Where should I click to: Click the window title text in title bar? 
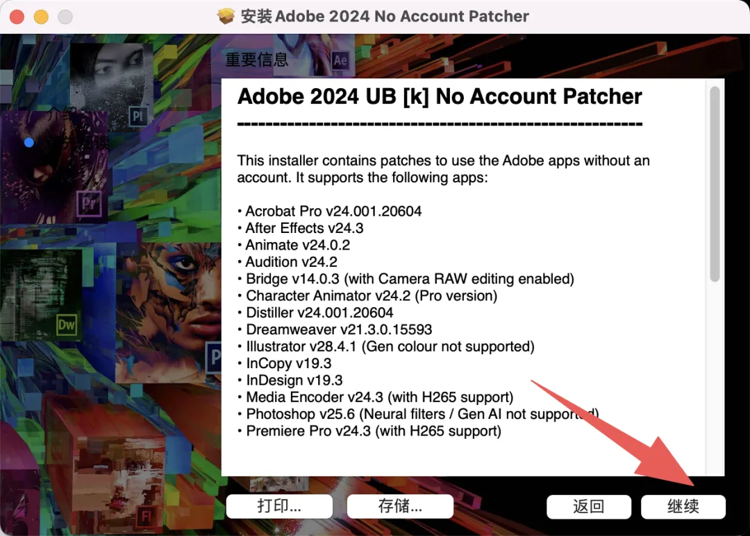[385, 16]
